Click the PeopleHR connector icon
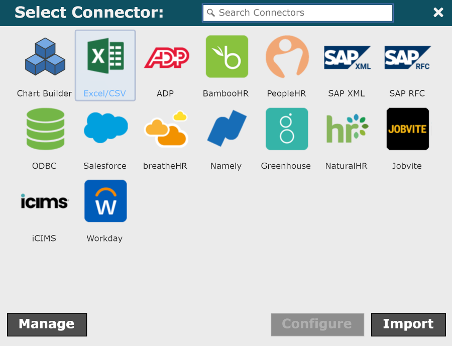This screenshot has height=346, width=452. pos(287,57)
